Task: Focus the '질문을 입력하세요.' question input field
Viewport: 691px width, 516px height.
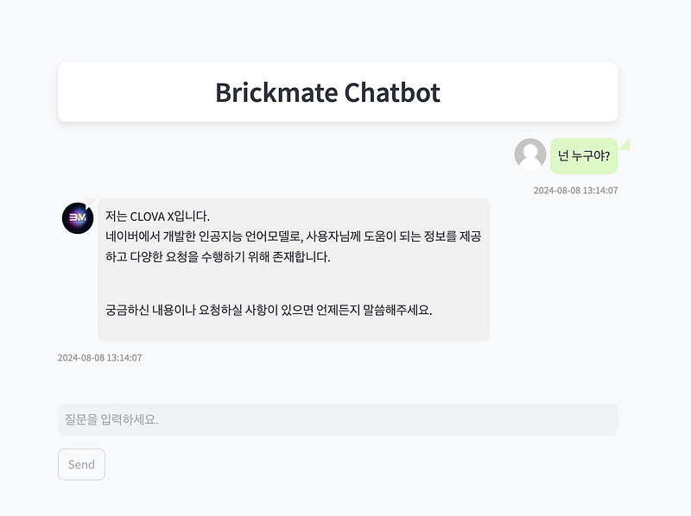Action: tap(338, 419)
